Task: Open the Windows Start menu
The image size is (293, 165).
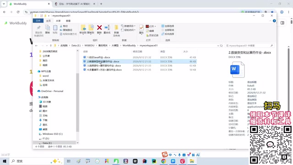Action: [5, 161]
